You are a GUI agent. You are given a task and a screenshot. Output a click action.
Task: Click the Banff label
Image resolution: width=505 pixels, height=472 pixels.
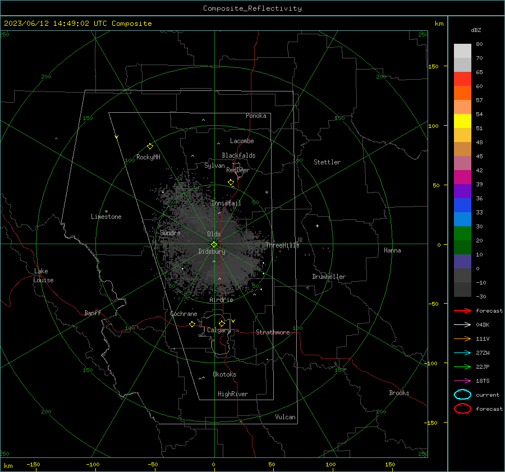tap(93, 313)
